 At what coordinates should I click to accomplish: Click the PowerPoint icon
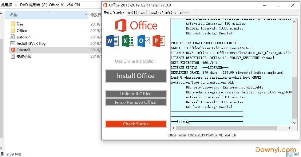tap(159, 41)
